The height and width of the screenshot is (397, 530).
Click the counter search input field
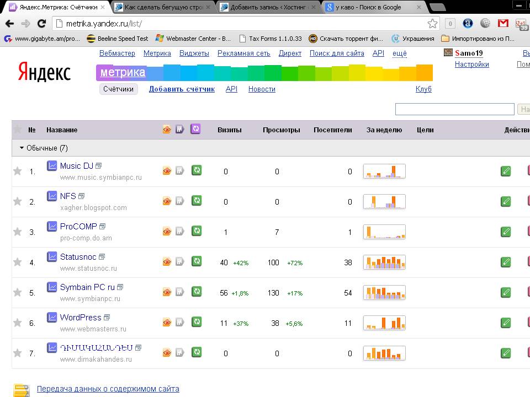[454, 109]
